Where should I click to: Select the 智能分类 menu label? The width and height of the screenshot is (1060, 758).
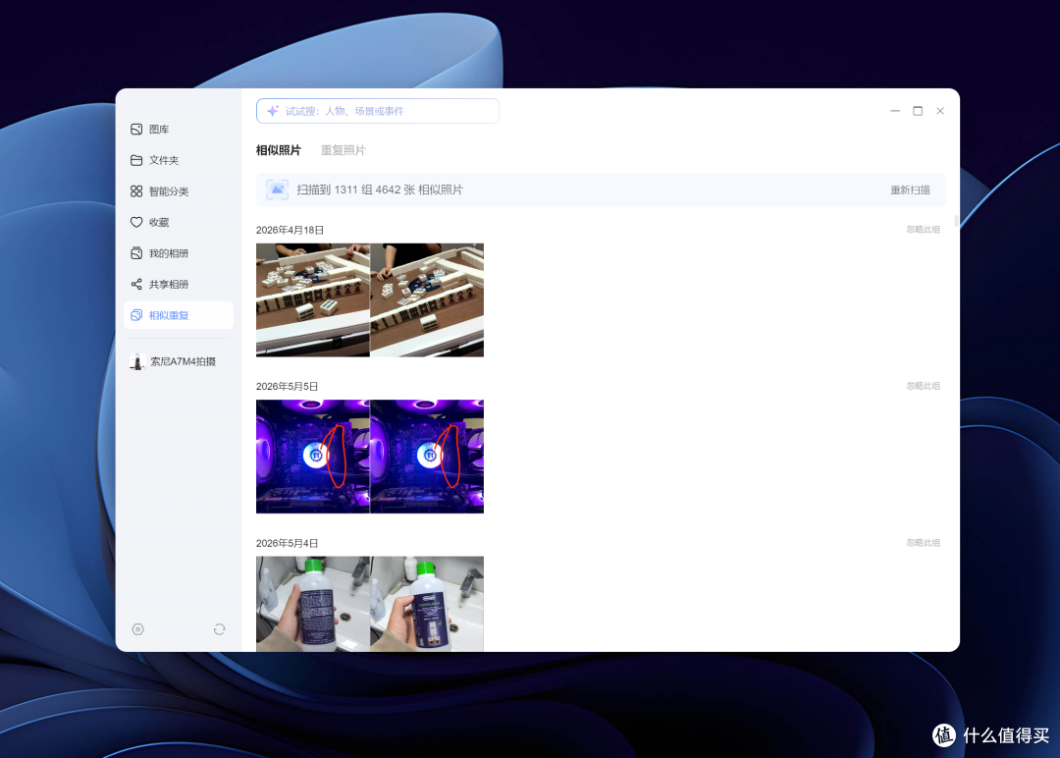169,191
